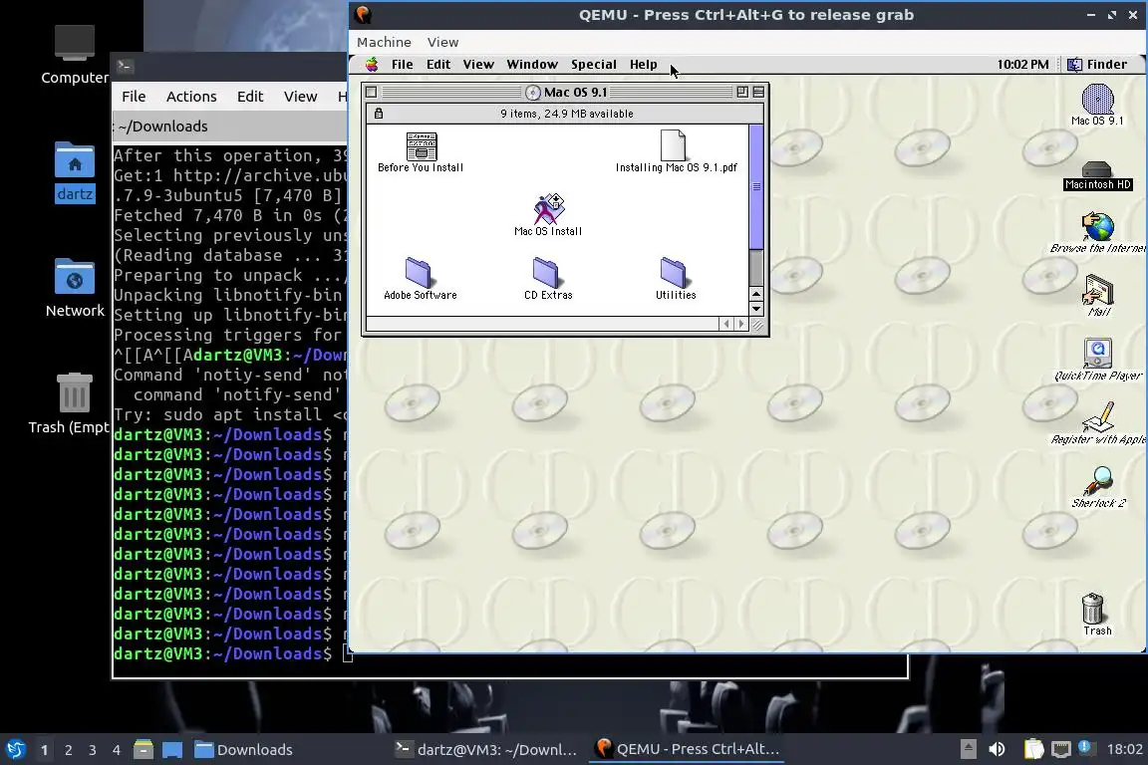Click the notification bulb icon in tray

point(1086,747)
